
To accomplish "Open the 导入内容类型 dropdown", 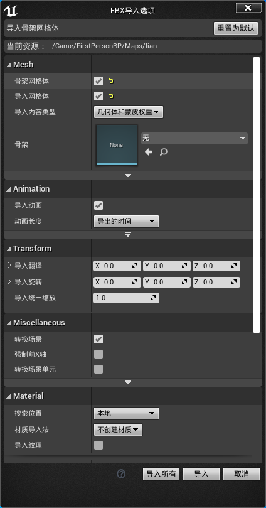I will coord(129,112).
